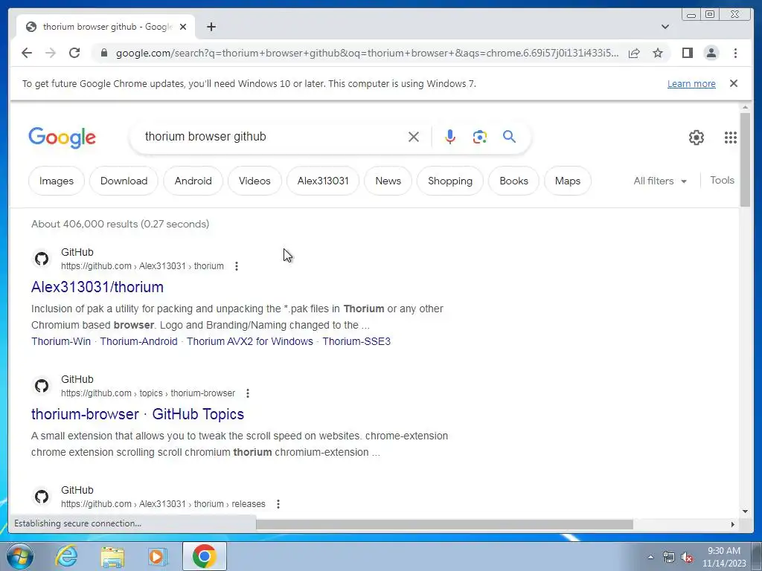Open Chrome profile avatar menu

(x=711, y=53)
